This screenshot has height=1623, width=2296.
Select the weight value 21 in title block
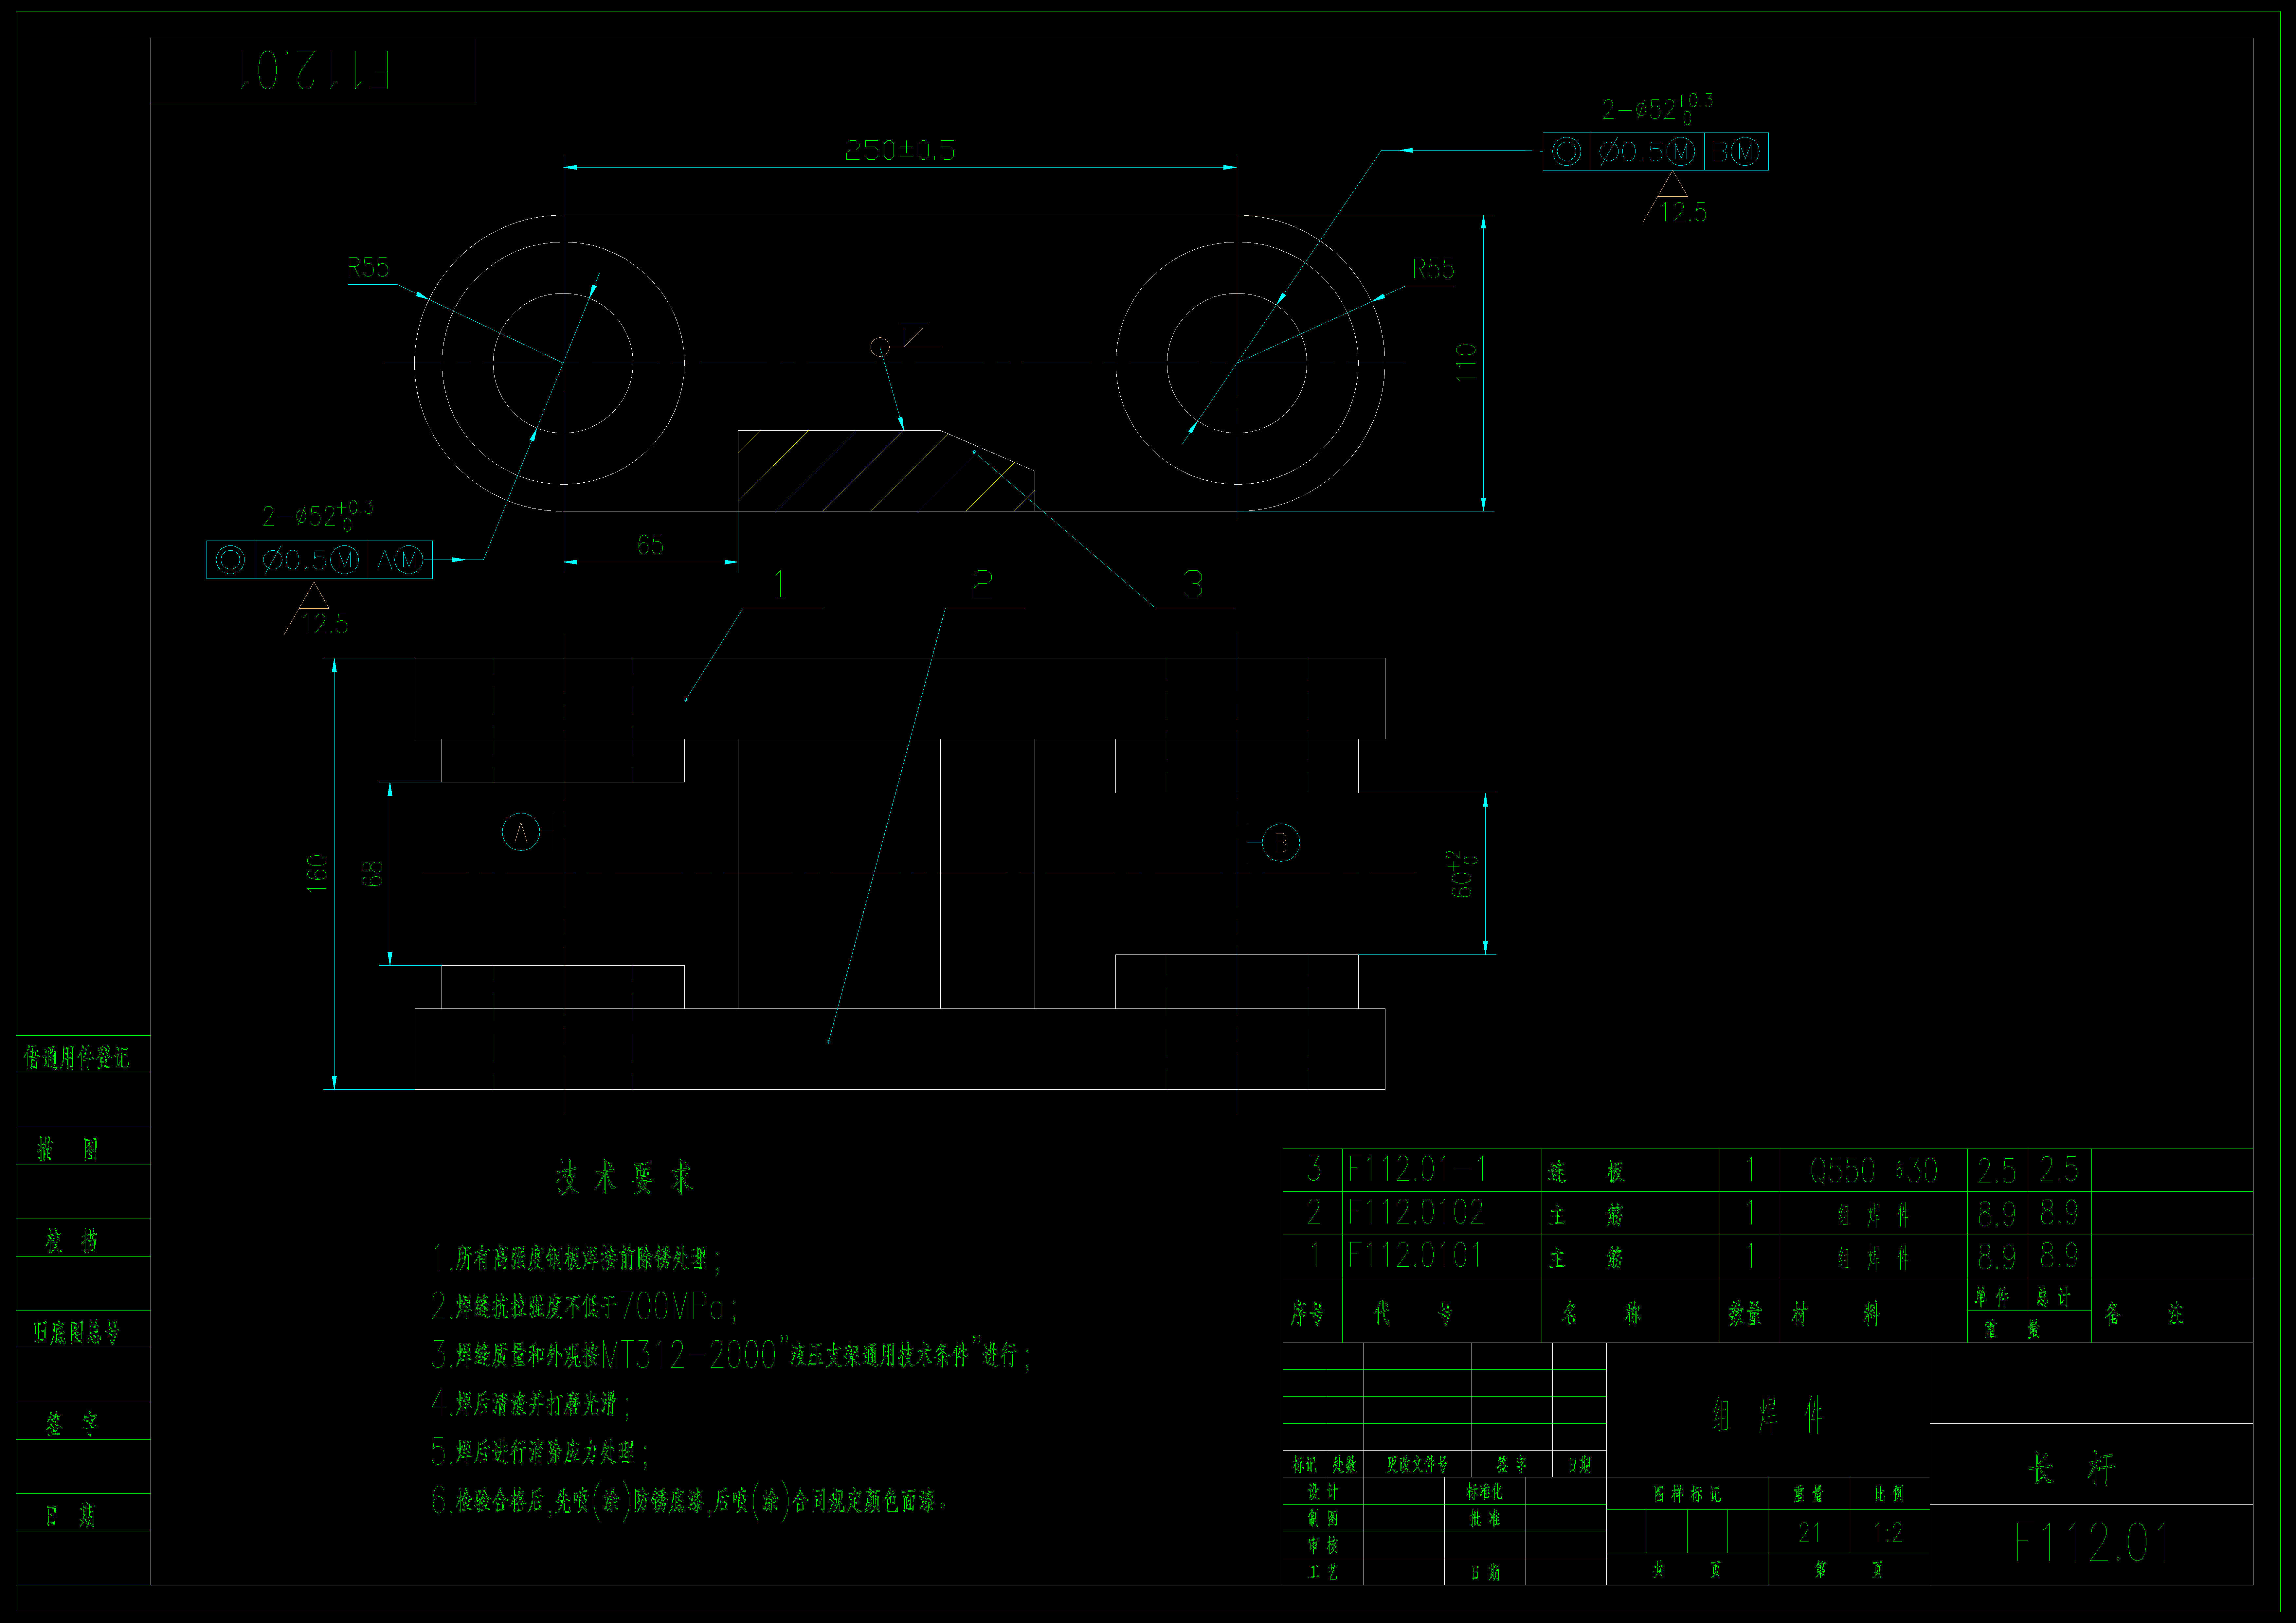click(x=1809, y=1532)
